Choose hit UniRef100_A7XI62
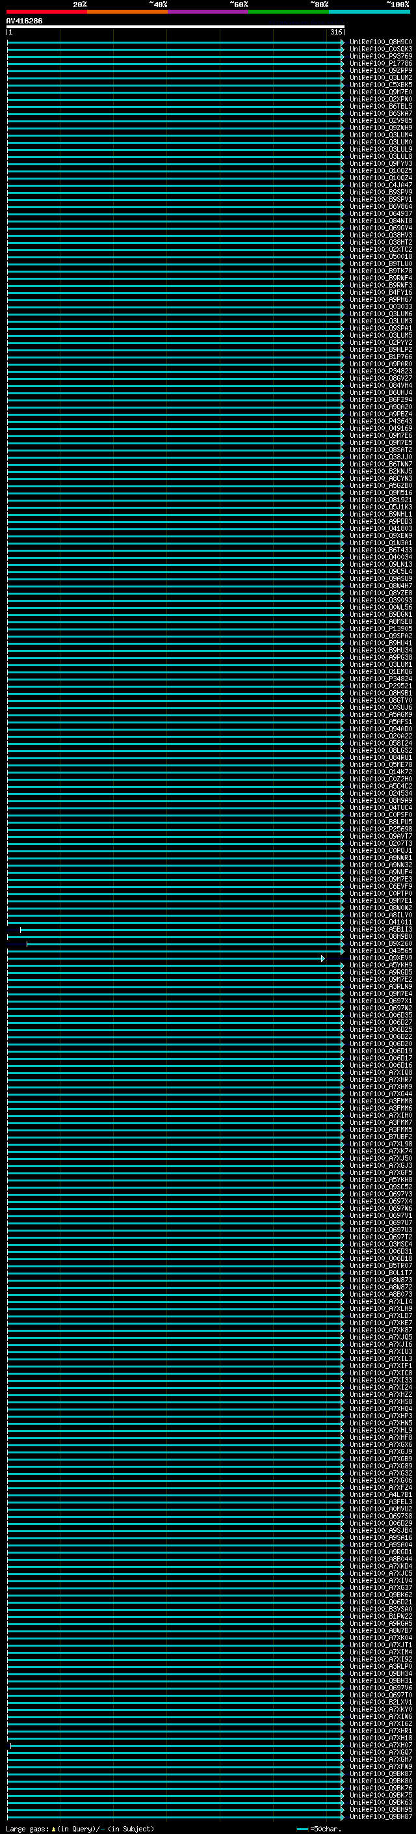The width and height of the screenshot is (416, 1834). click(x=381, y=1723)
